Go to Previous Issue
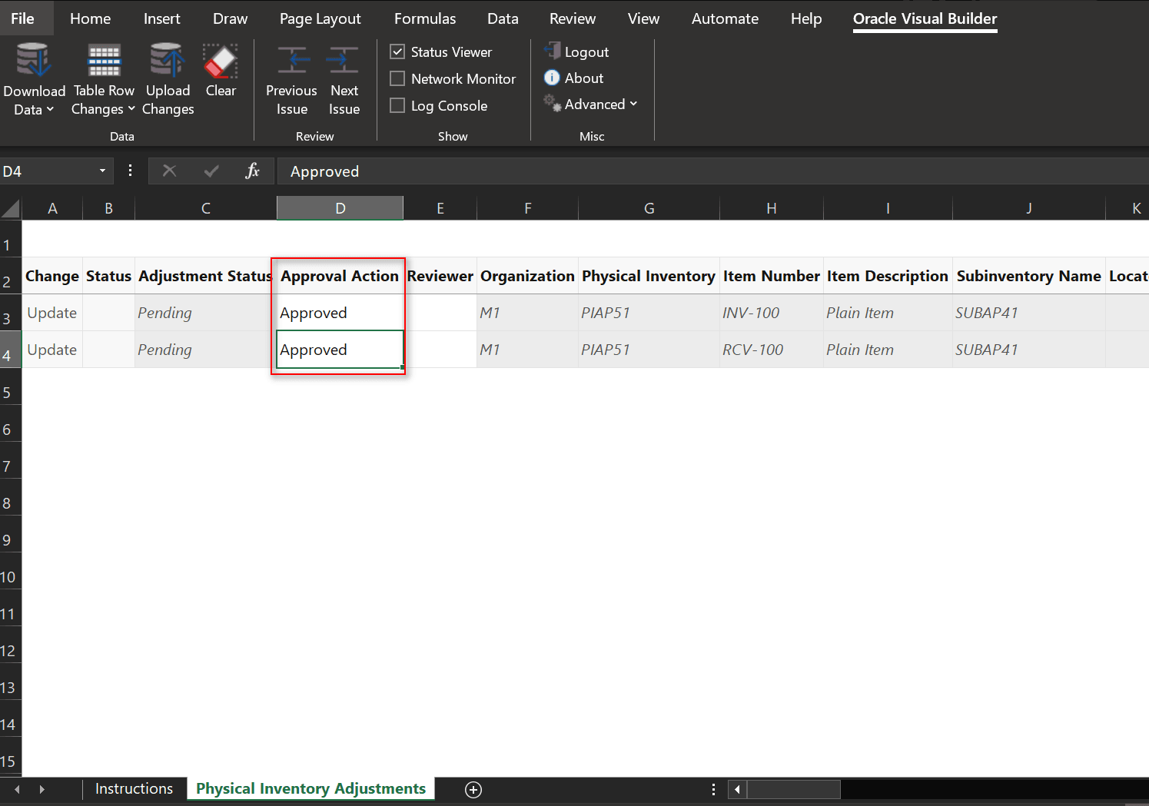The image size is (1149, 806). click(x=291, y=80)
